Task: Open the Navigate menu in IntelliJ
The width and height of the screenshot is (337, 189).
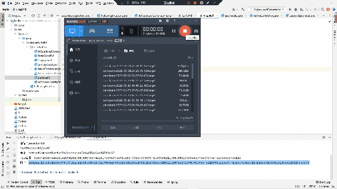Action: pyautogui.click(x=37, y=3)
